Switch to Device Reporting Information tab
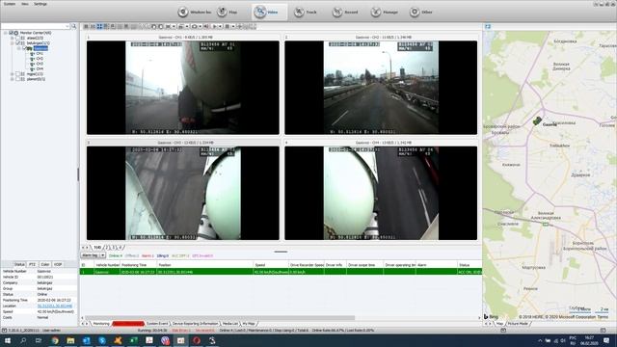Viewport: 617px width, 347px height. coord(195,324)
